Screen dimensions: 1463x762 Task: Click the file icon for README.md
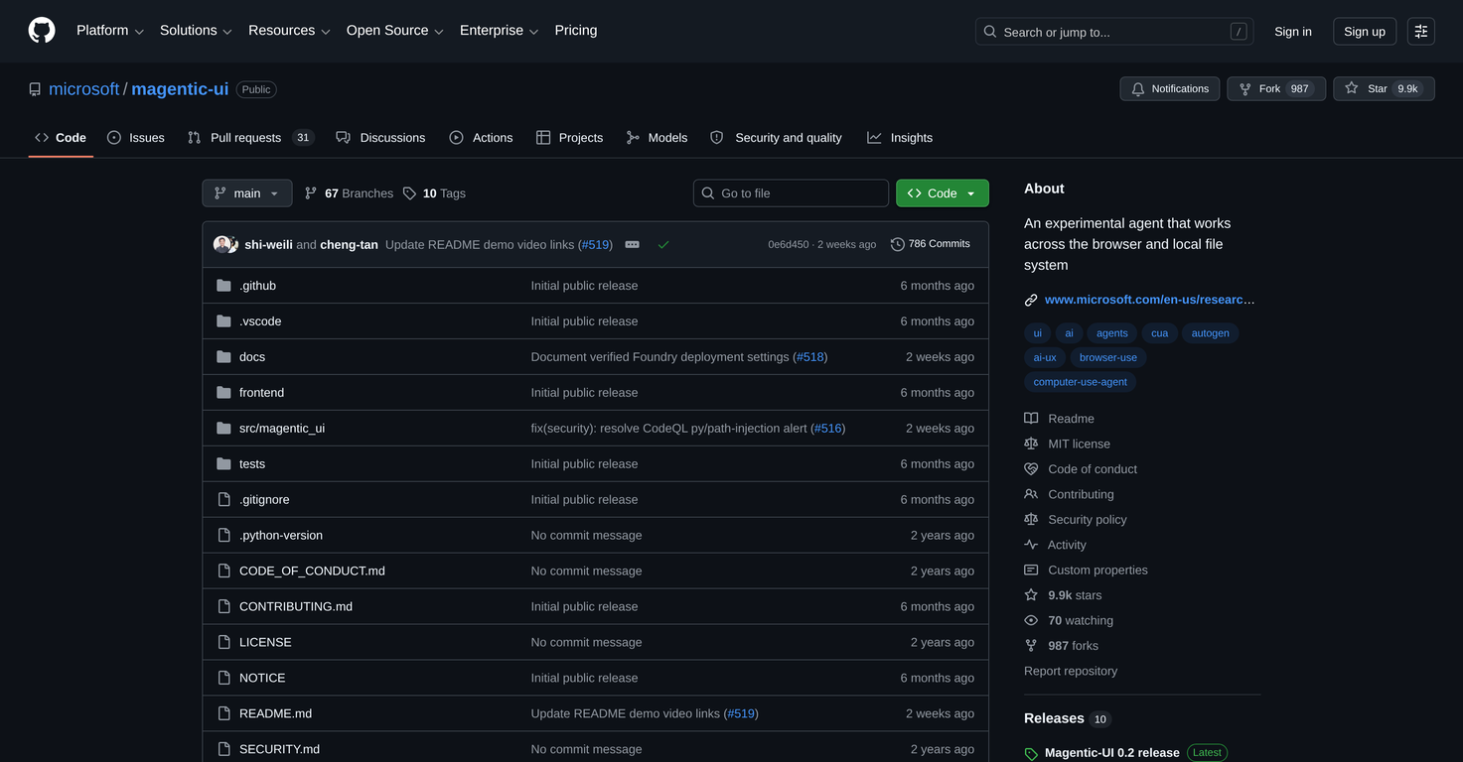tap(223, 714)
